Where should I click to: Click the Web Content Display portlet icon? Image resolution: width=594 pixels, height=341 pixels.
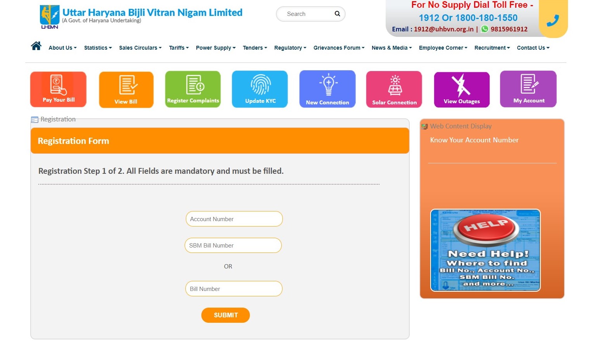[x=425, y=126]
